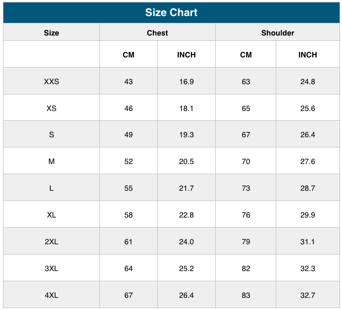Select the 32.7 inch shoulder cell

click(x=307, y=295)
